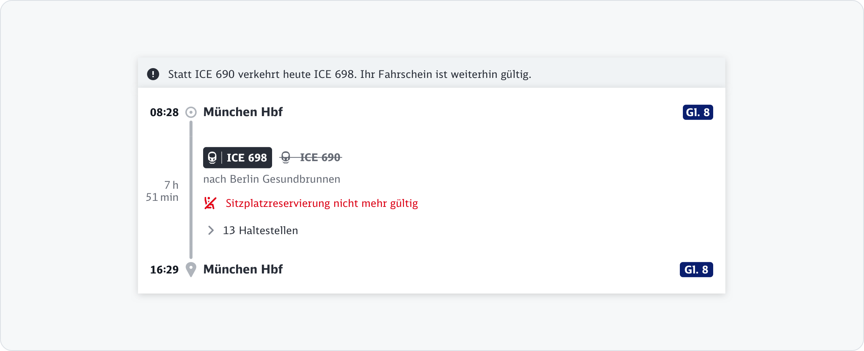Click the destination text nach Berlin Gesundbrunnen
This screenshot has height=351, width=864.
(x=272, y=179)
